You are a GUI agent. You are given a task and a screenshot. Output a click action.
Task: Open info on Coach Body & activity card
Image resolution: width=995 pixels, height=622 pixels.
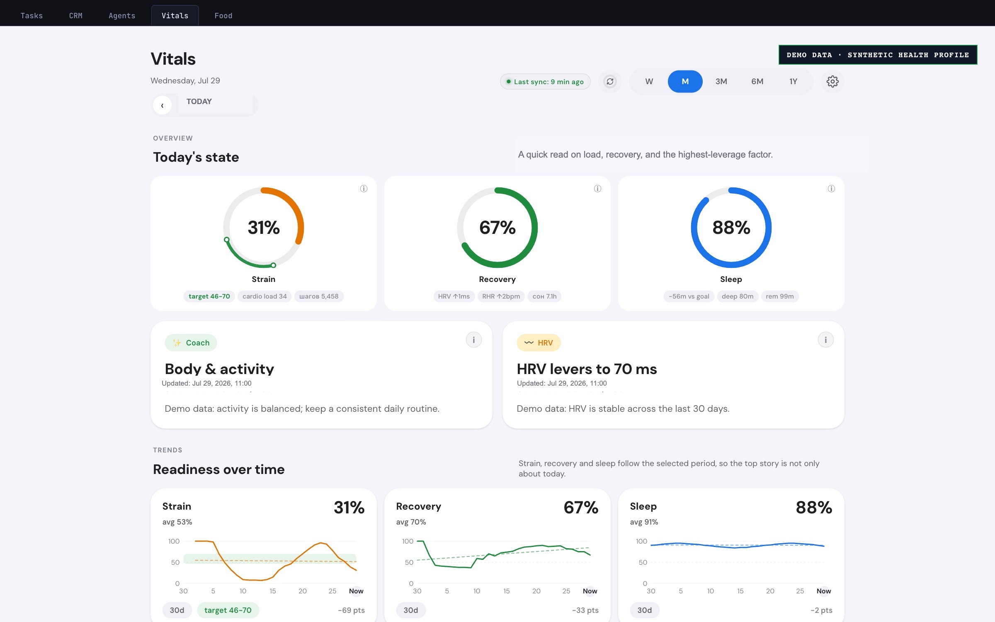[473, 340]
